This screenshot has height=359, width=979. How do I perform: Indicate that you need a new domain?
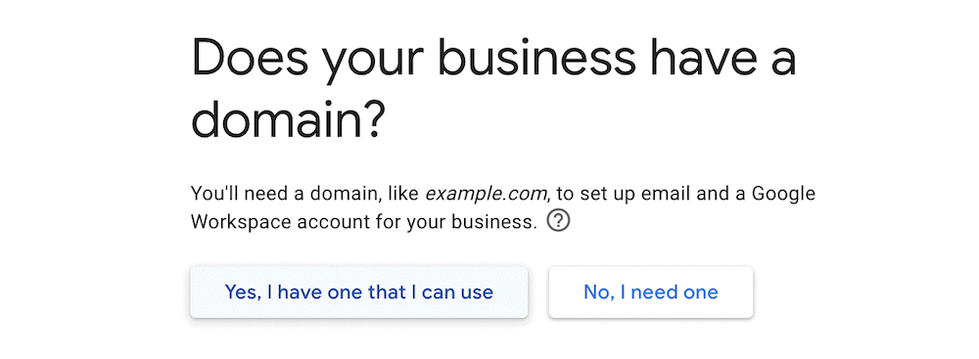[x=651, y=292]
